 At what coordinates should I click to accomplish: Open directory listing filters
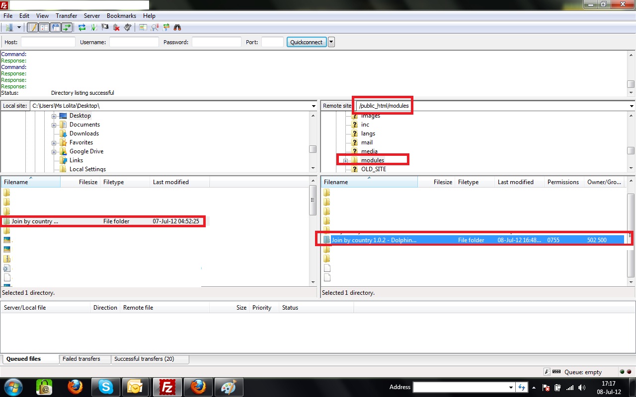143,28
